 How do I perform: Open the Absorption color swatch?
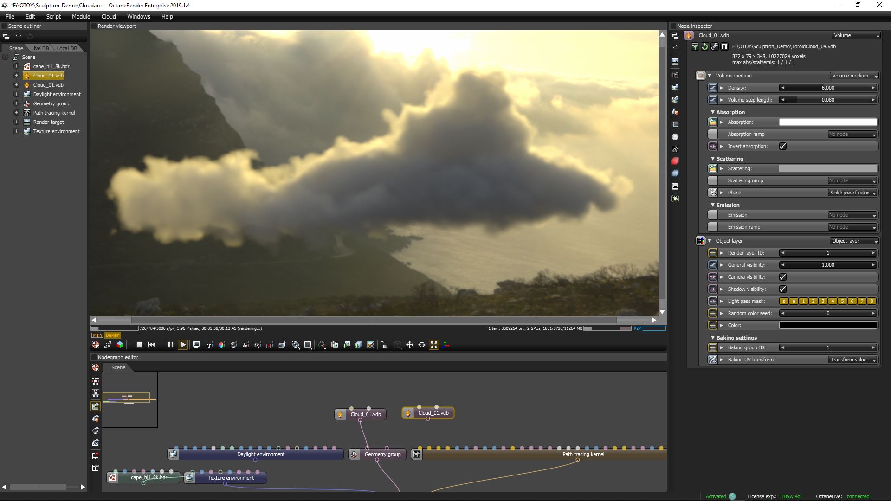click(828, 122)
